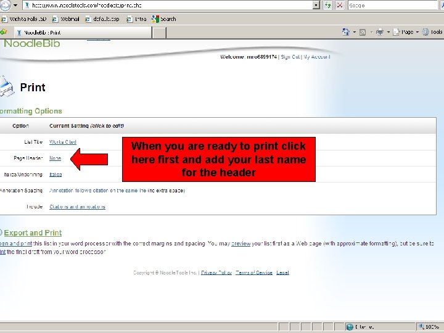Click the add to favorites star icon

point(4,32)
